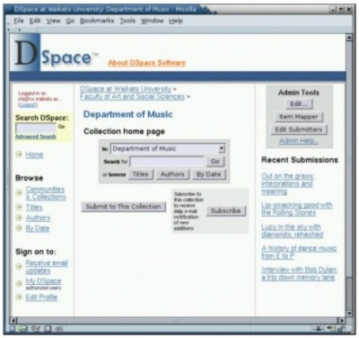Open 'A history of dance music from E to P'
Viewport: 359px width, 338px height.
point(299,252)
